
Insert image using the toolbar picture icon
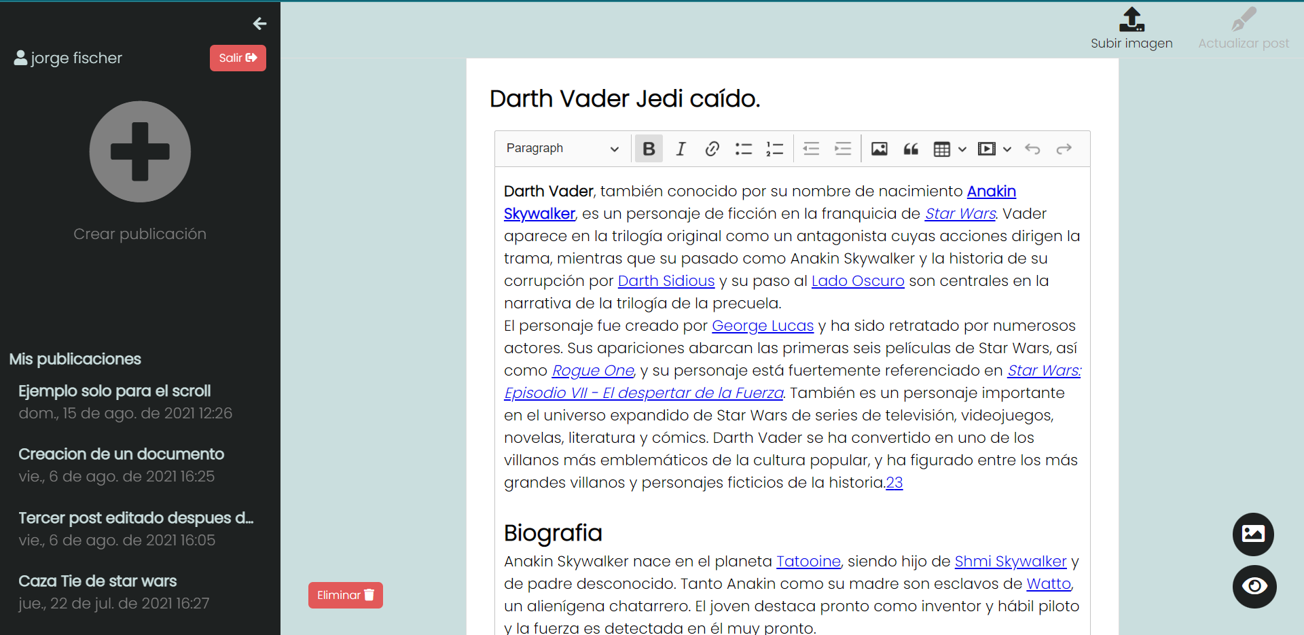tap(880, 149)
